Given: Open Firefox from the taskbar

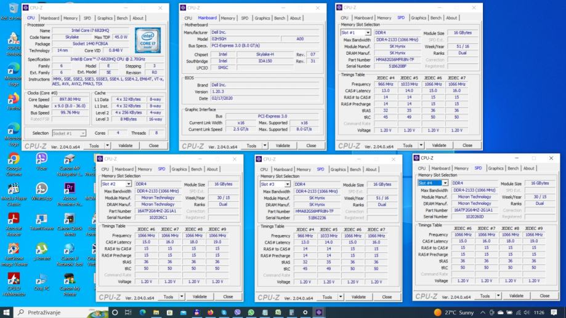Looking at the screenshot, I should point(210,312).
